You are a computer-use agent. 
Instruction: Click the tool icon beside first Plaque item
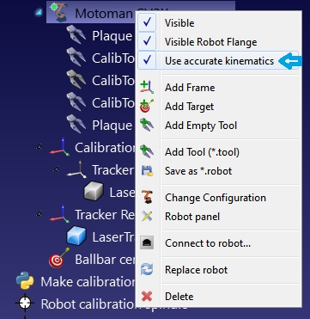pos(76,34)
